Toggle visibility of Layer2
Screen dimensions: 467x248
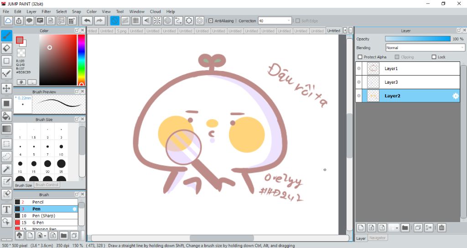[359, 96]
